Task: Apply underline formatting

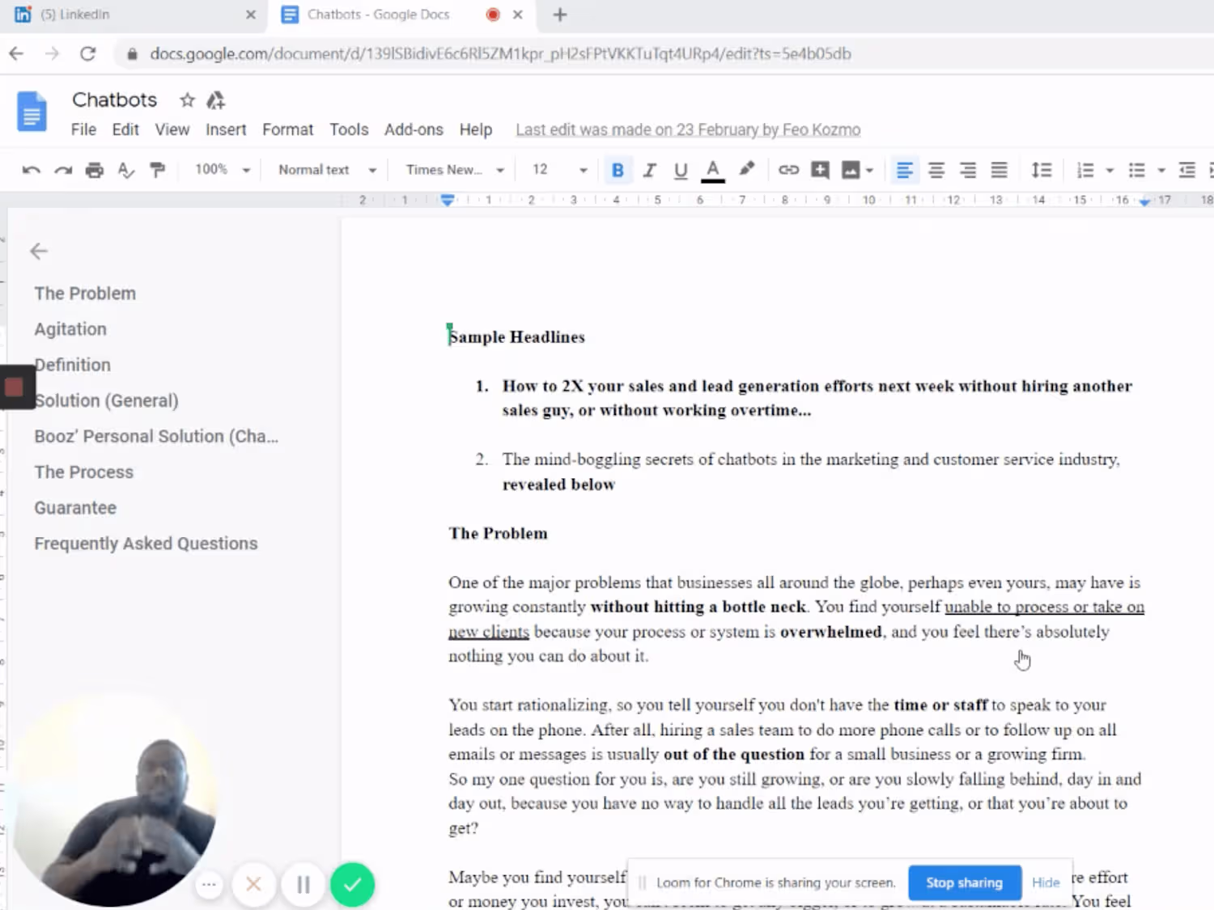Action: pyautogui.click(x=681, y=170)
